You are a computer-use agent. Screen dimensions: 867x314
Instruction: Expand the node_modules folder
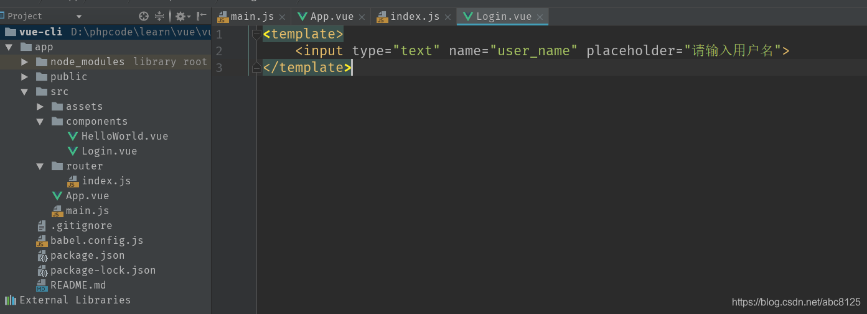coord(24,62)
